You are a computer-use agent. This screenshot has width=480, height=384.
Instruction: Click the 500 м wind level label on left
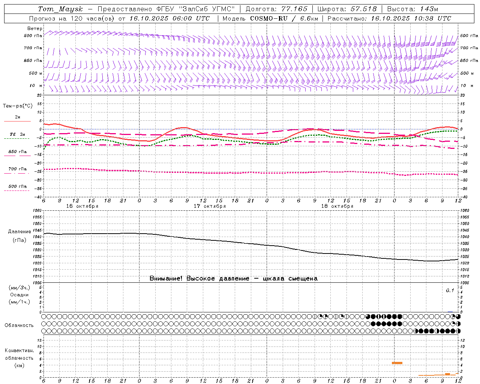coord(36,73)
